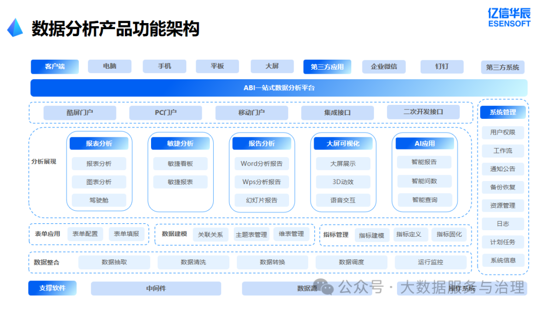Screen dimensions: 542x309
Task: Select the 第三方应用 blue label
Action: (327, 67)
